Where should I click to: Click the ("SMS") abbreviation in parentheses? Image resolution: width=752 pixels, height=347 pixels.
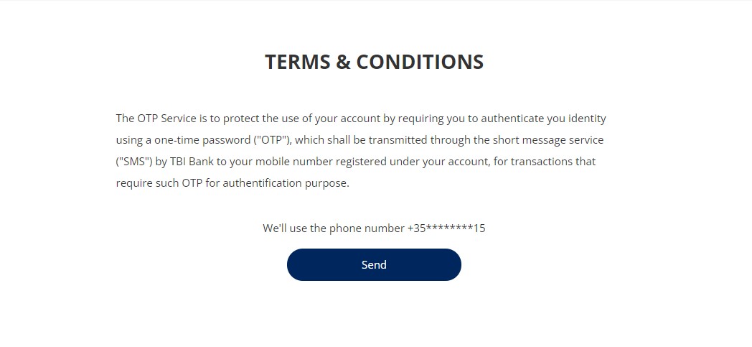[133, 162]
